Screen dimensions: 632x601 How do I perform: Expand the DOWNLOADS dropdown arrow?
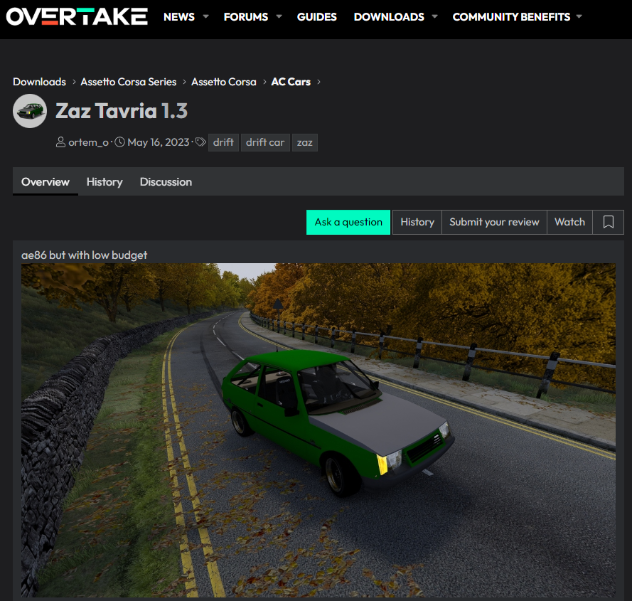435,16
